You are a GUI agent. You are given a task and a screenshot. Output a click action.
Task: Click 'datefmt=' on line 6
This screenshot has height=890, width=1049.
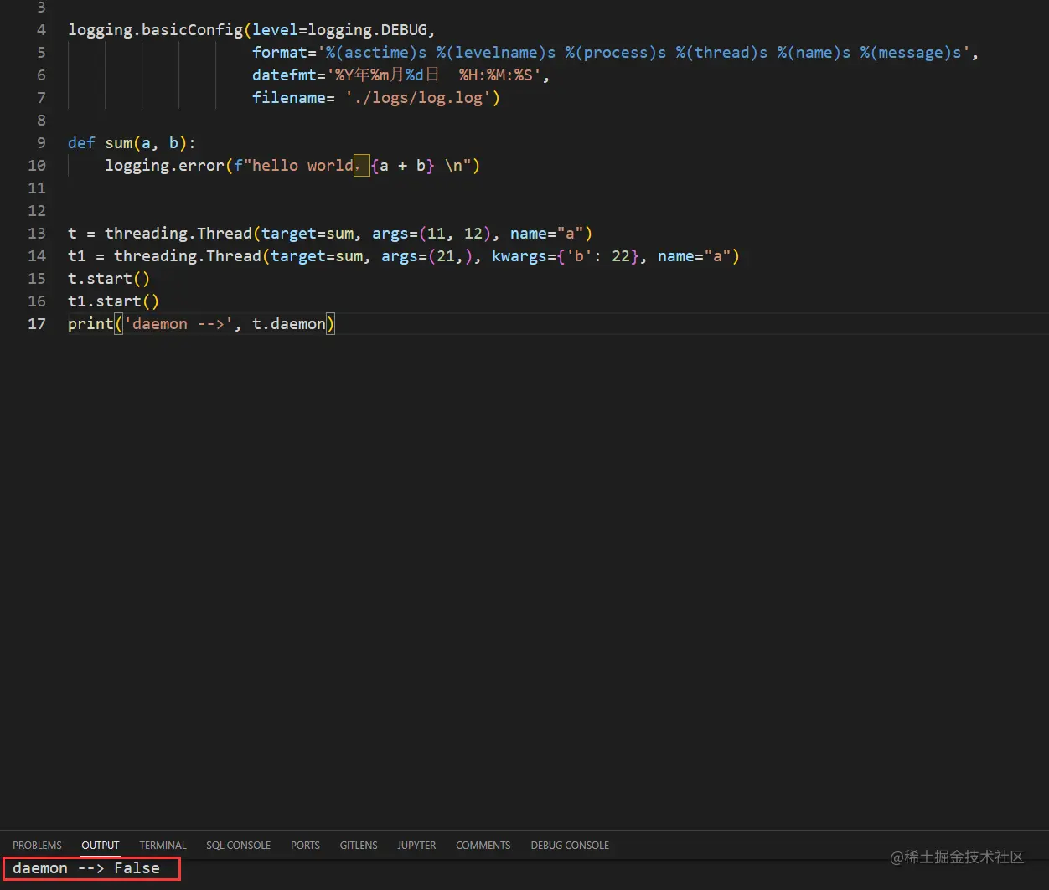point(289,75)
